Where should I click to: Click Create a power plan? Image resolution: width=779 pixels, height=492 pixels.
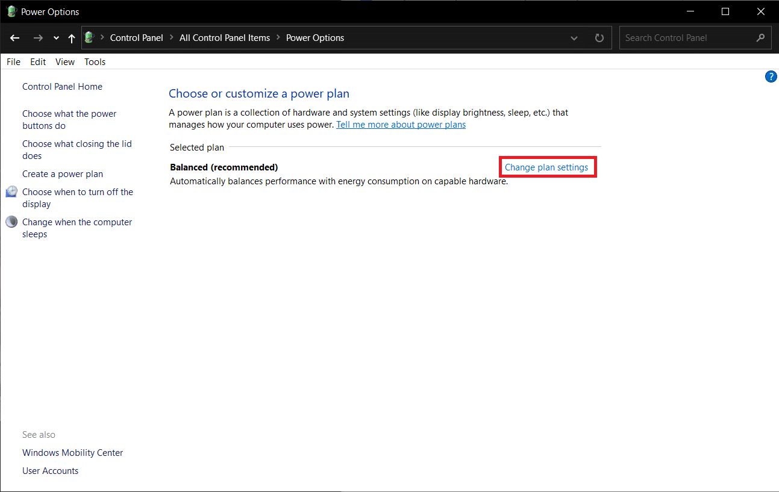coord(63,173)
